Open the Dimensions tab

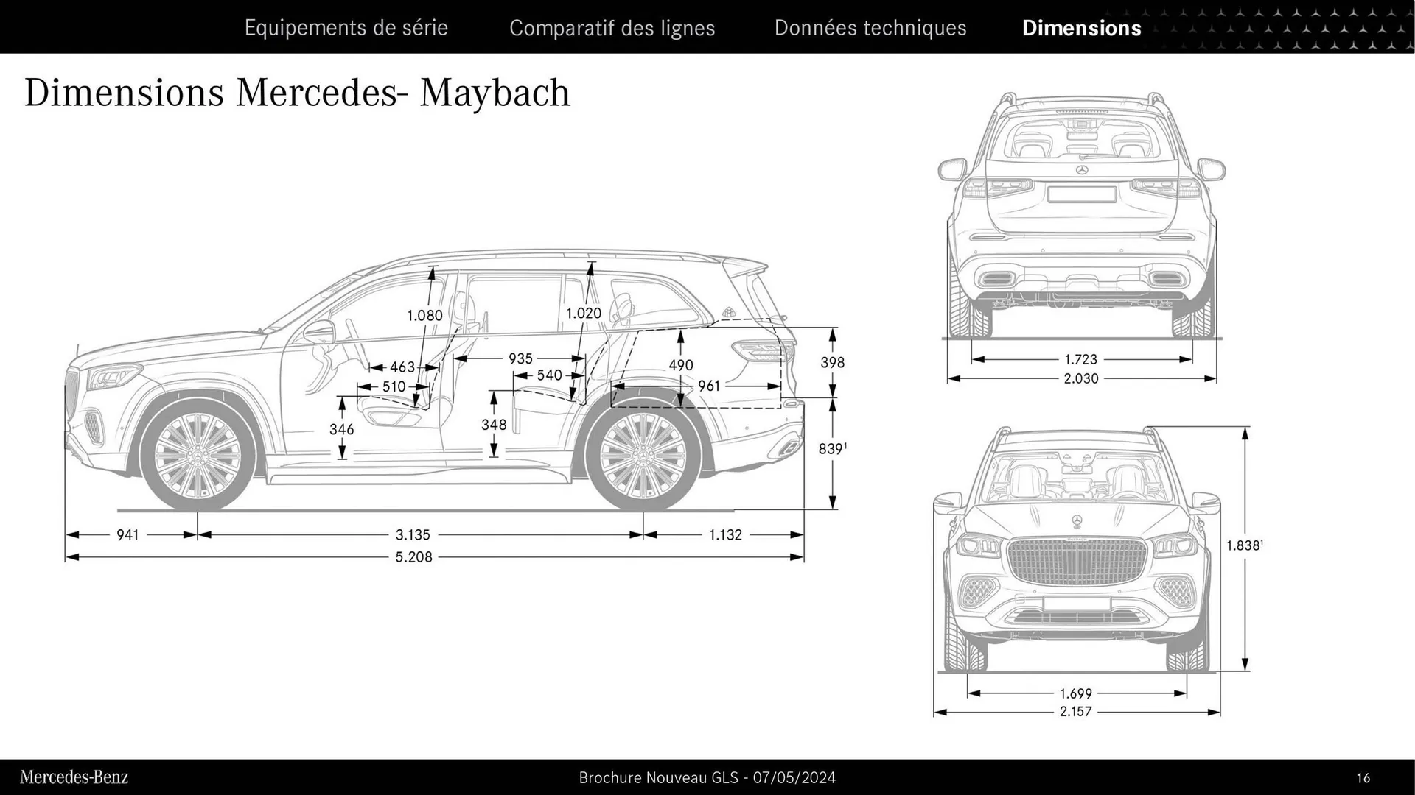(x=1082, y=28)
